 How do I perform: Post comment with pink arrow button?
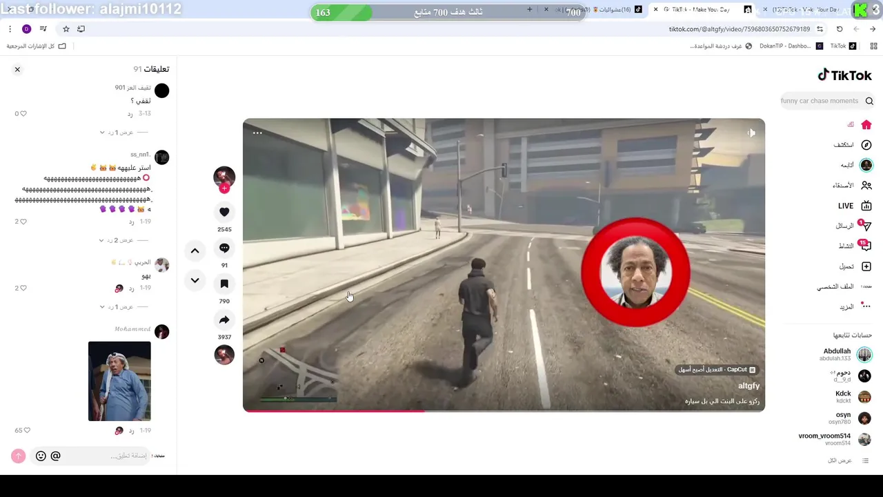(19, 456)
